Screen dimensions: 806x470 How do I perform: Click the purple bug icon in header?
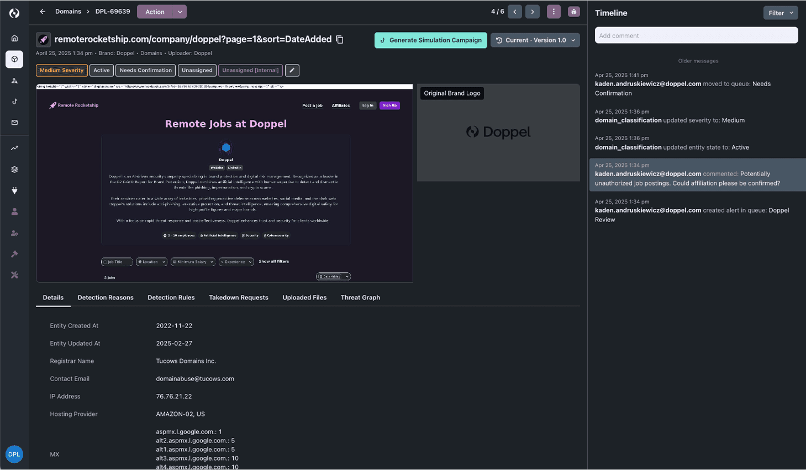[x=574, y=12]
